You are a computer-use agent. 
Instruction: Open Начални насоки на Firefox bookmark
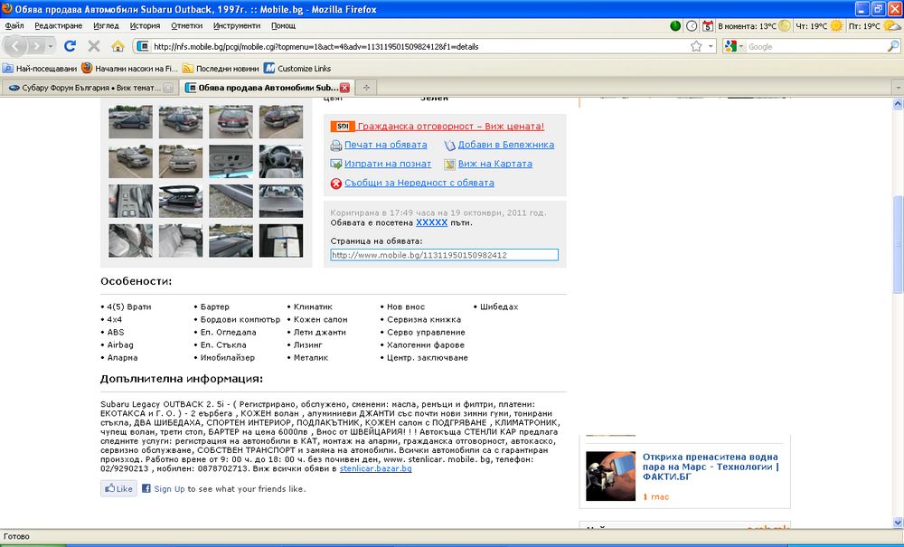click(x=129, y=68)
